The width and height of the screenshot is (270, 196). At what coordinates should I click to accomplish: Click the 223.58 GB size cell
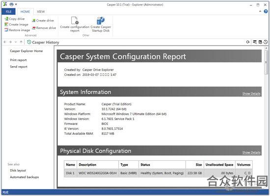195,173
